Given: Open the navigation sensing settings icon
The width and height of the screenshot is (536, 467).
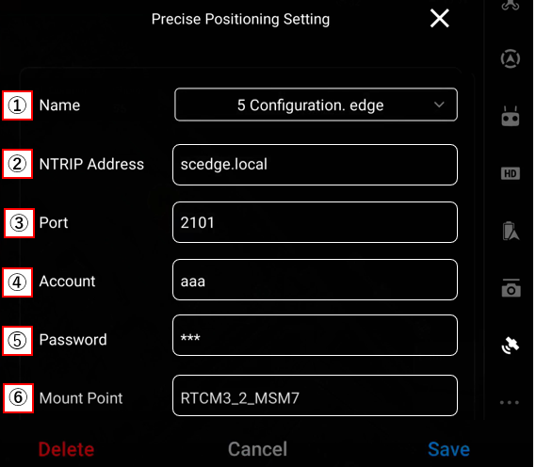Looking at the screenshot, I should click(511, 58).
